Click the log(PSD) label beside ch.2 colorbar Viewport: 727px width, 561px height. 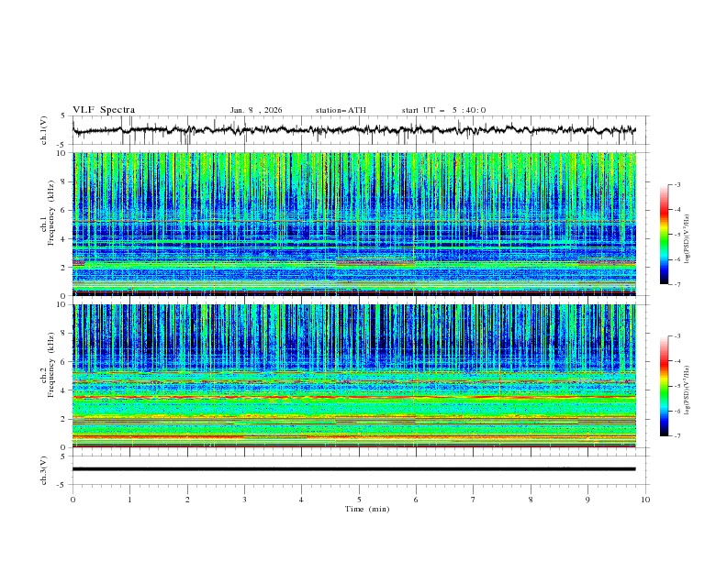click(688, 390)
